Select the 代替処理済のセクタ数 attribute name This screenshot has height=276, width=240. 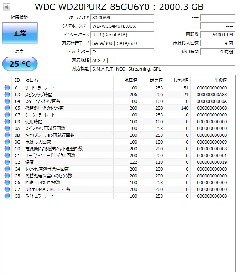(45, 108)
